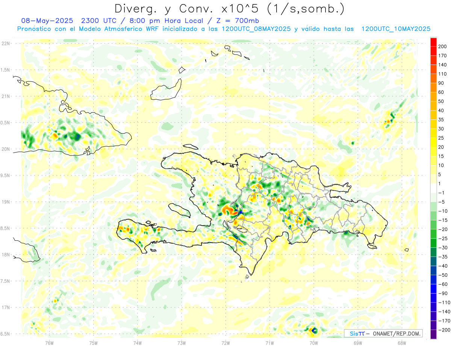Click the positive '50' colorbar value

441,101
